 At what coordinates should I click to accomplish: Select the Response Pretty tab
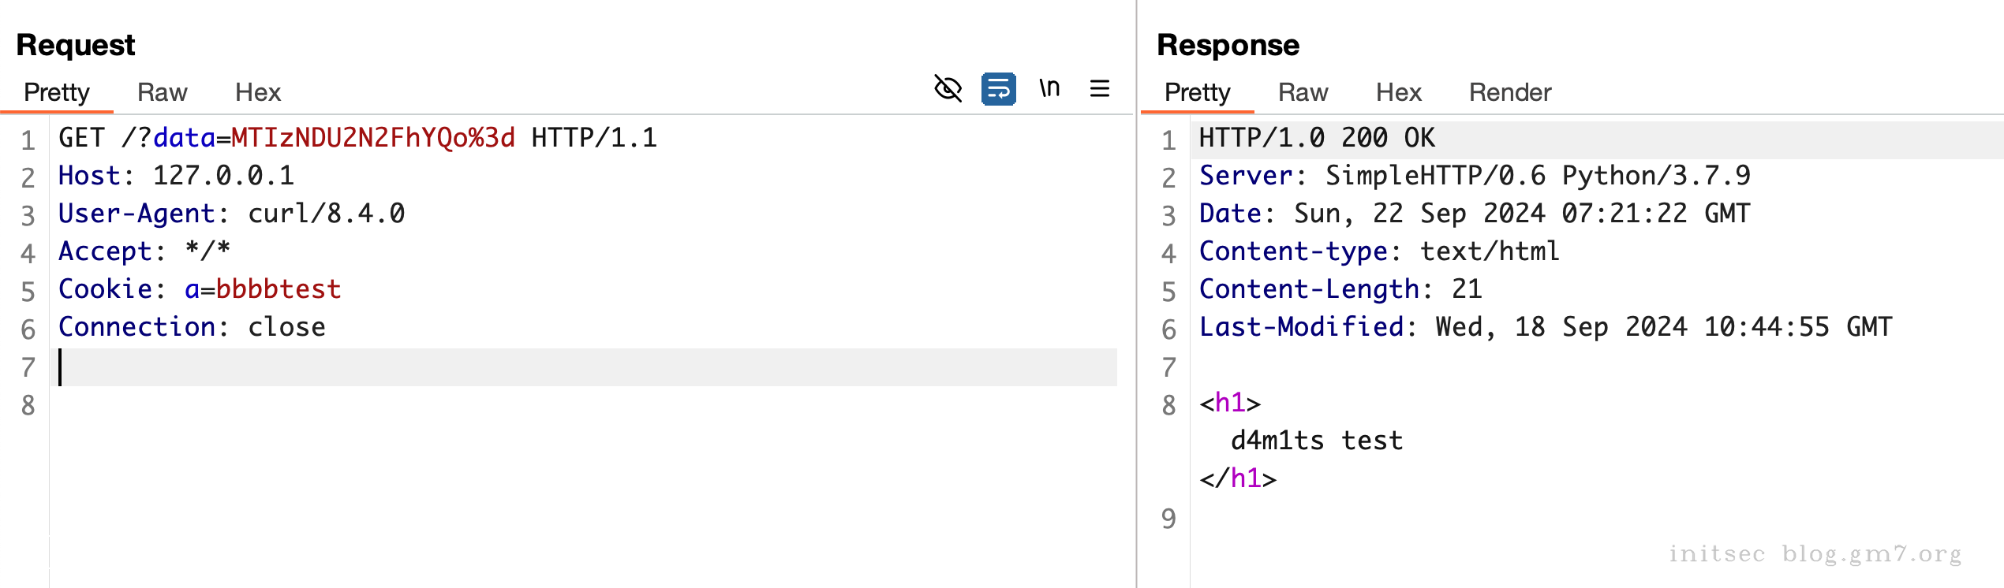pyautogui.click(x=1197, y=93)
